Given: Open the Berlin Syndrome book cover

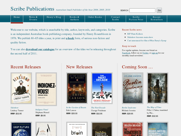Looking at the screenshot, I should pos(133,88).
